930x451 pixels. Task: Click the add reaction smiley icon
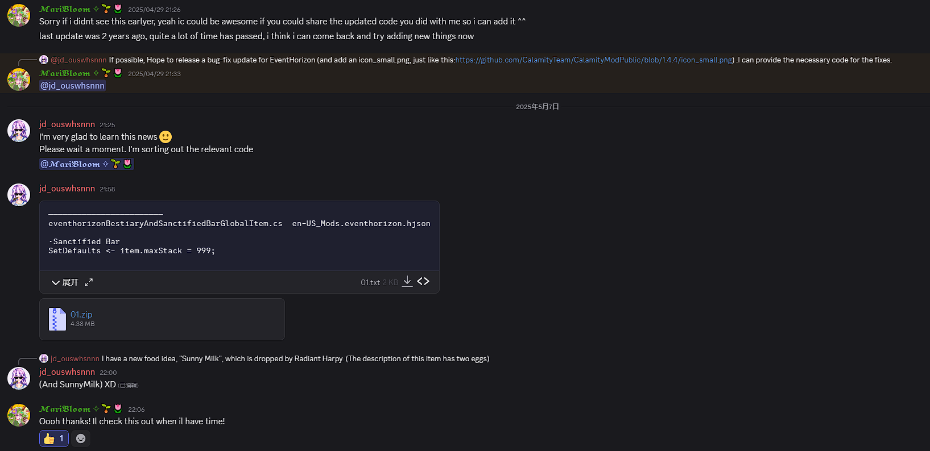tap(81, 439)
